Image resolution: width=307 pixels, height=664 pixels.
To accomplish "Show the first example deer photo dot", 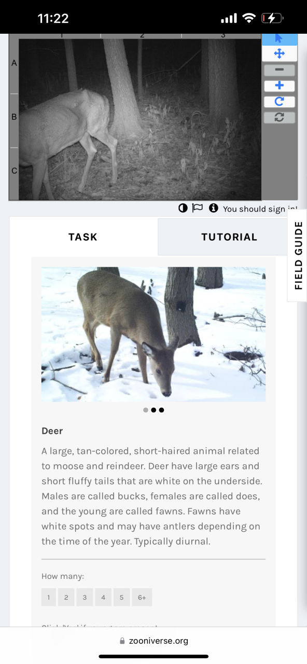I will point(146,410).
